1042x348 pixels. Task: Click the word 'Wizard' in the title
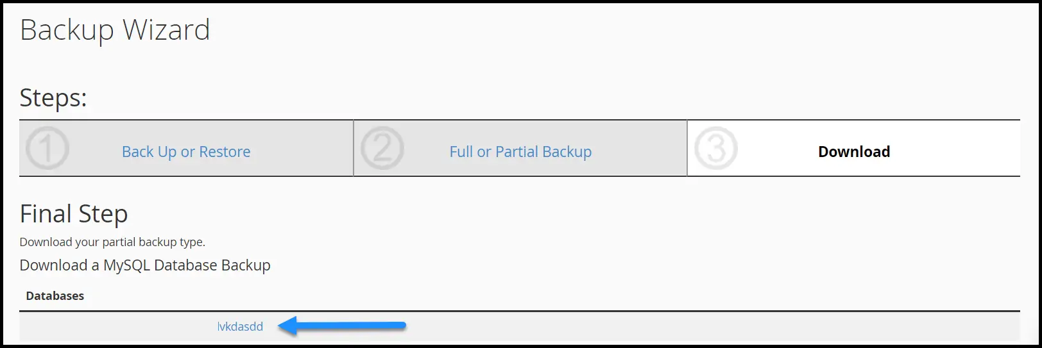(166, 30)
